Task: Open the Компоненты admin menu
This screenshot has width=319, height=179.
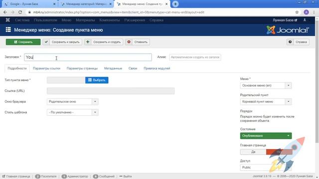Action: (110, 20)
